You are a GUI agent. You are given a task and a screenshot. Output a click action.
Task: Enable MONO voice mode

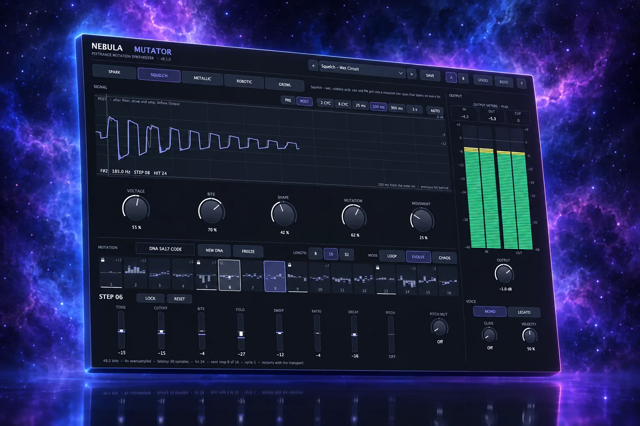[x=490, y=312]
